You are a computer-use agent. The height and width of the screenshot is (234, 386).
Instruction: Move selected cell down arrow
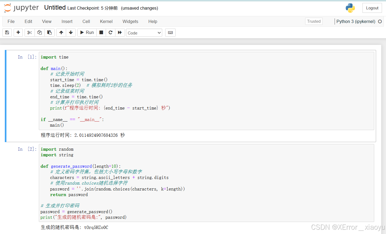71,33
